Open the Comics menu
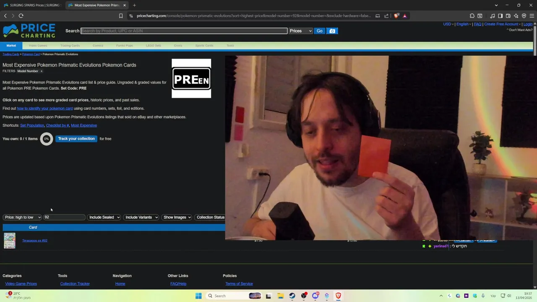 (x=98, y=45)
